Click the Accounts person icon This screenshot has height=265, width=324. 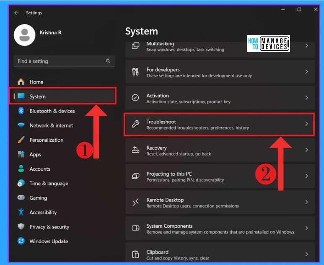(21, 169)
